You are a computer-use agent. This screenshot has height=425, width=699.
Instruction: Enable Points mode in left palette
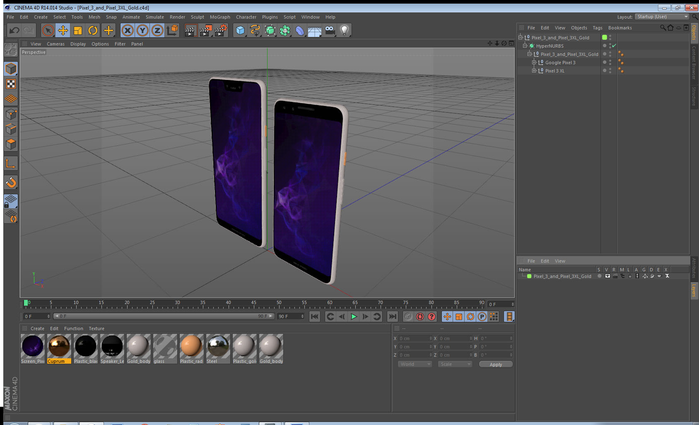11,114
